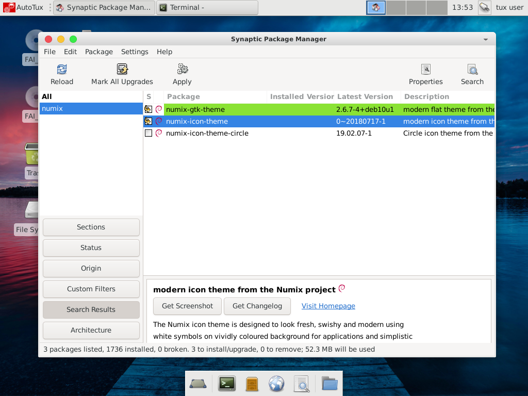Sort by the Package column header

tap(215, 96)
